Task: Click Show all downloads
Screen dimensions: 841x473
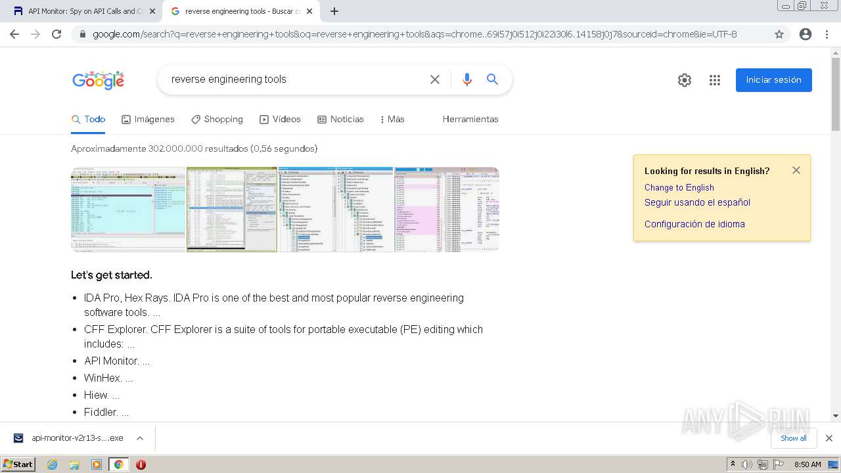Action: 794,438
